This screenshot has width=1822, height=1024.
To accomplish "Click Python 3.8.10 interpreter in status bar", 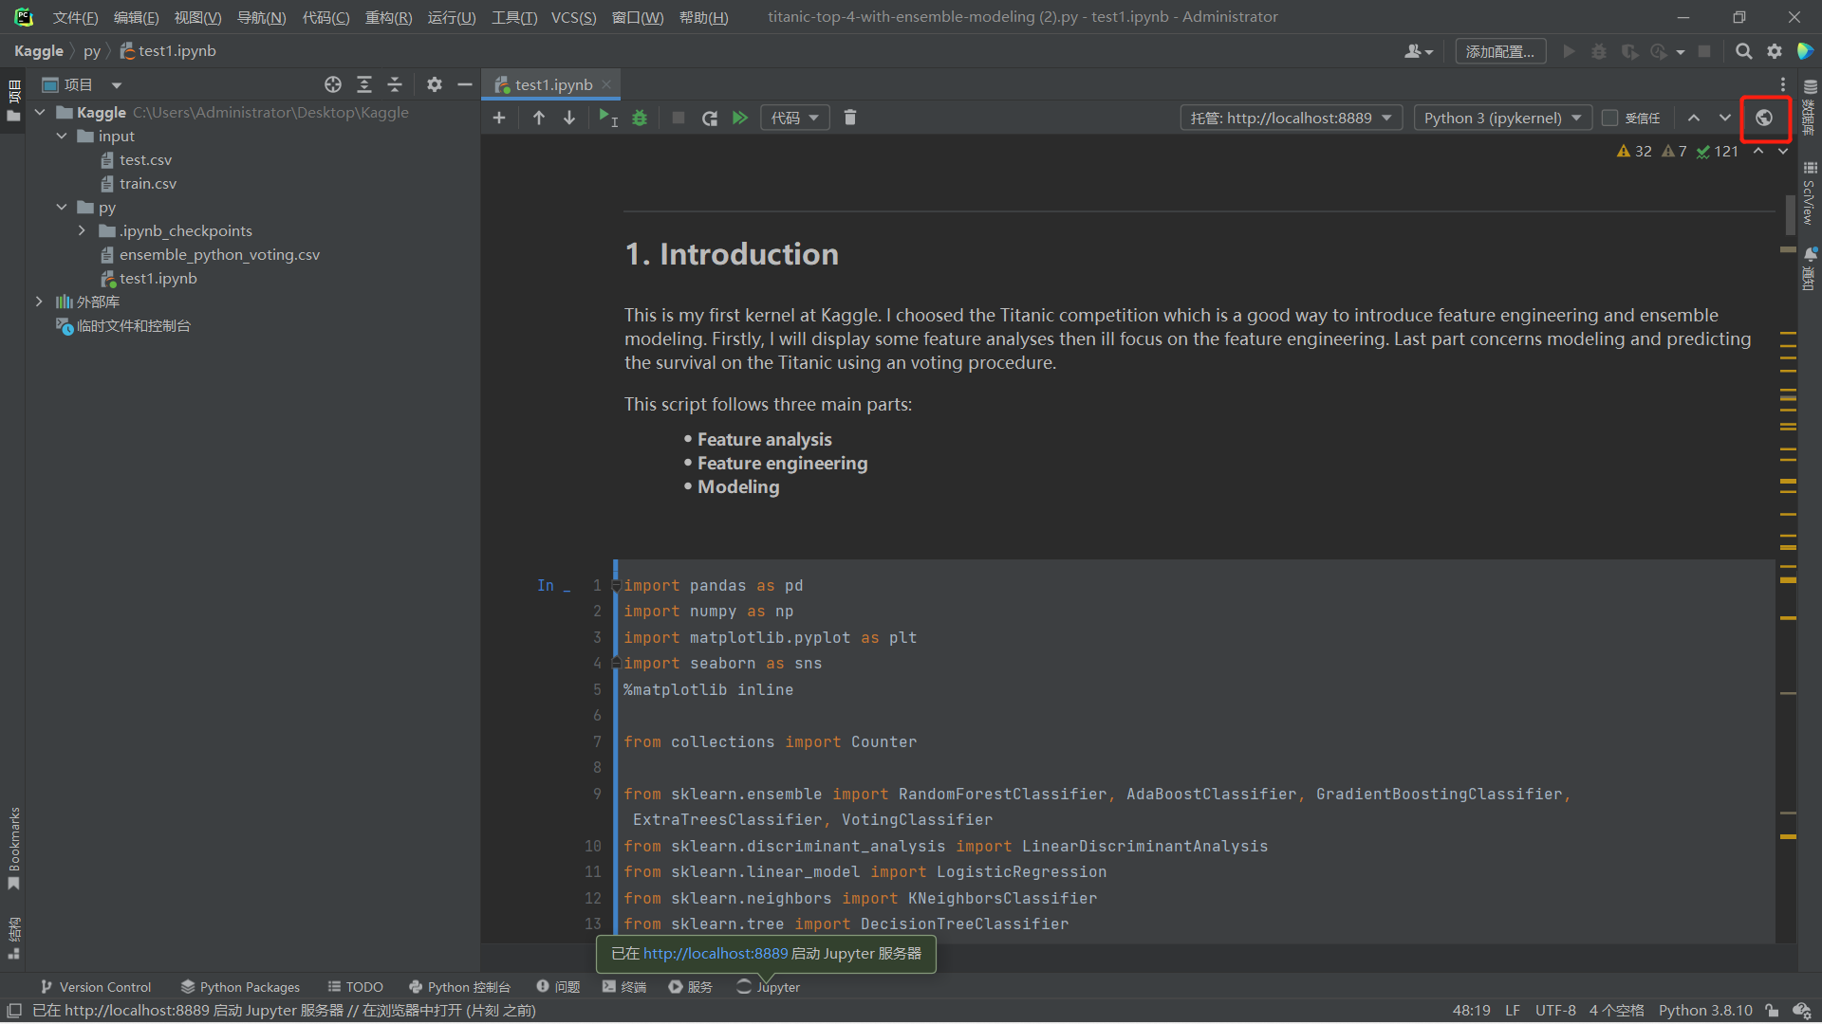I will 1705,1011.
